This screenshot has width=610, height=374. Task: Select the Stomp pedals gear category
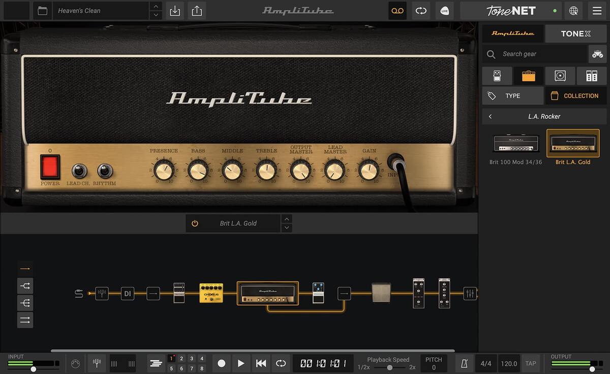click(x=497, y=75)
